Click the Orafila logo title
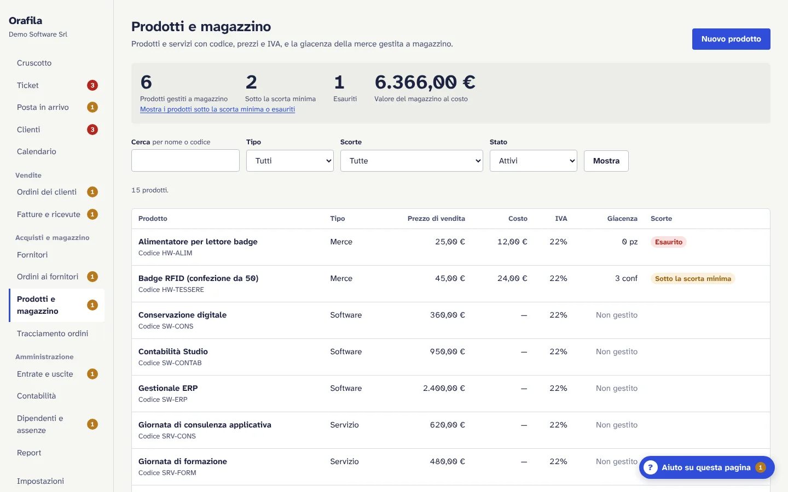The height and width of the screenshot is (492, 788). coord(25,20)
